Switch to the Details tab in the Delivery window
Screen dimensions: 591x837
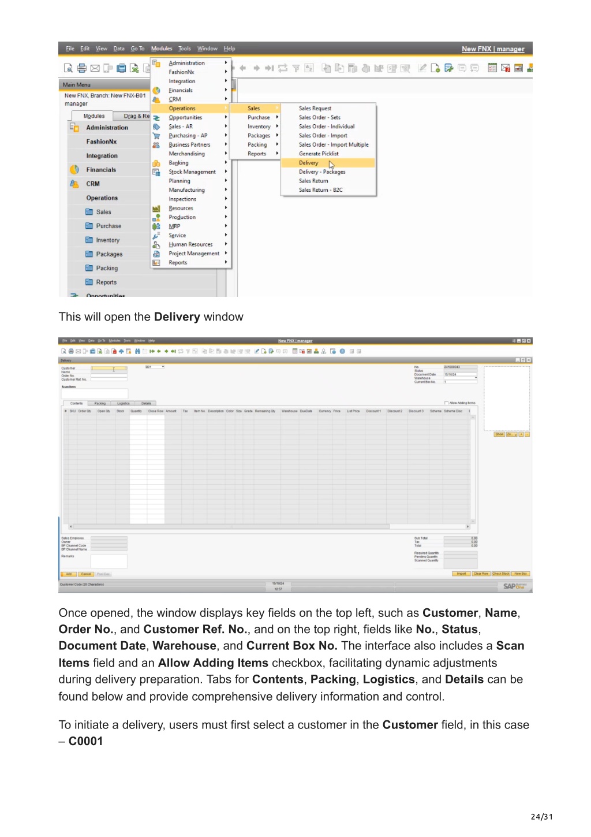[x=146, y=403]
